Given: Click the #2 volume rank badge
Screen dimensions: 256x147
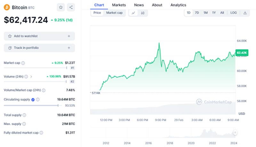Looking at the screenshot, I should (x=72, y=81).
